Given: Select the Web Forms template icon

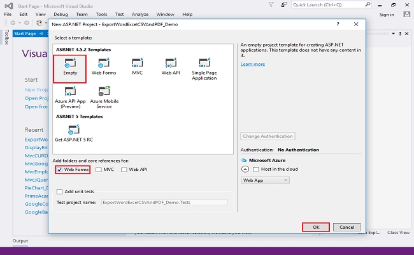Looking at the screenshot, I should pos(104,63).
